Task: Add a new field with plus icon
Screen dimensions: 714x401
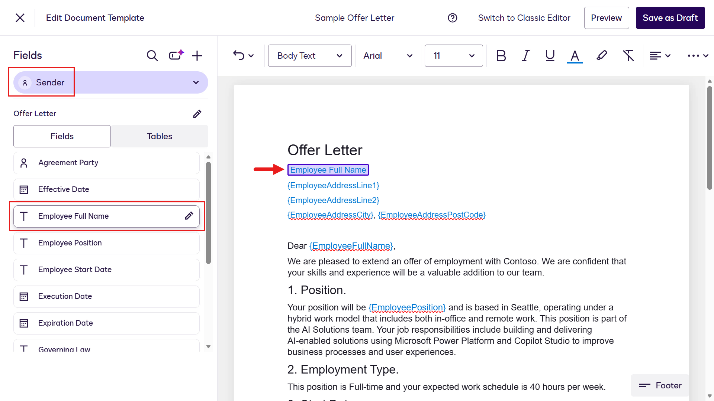Action: (x=197, y=56)
